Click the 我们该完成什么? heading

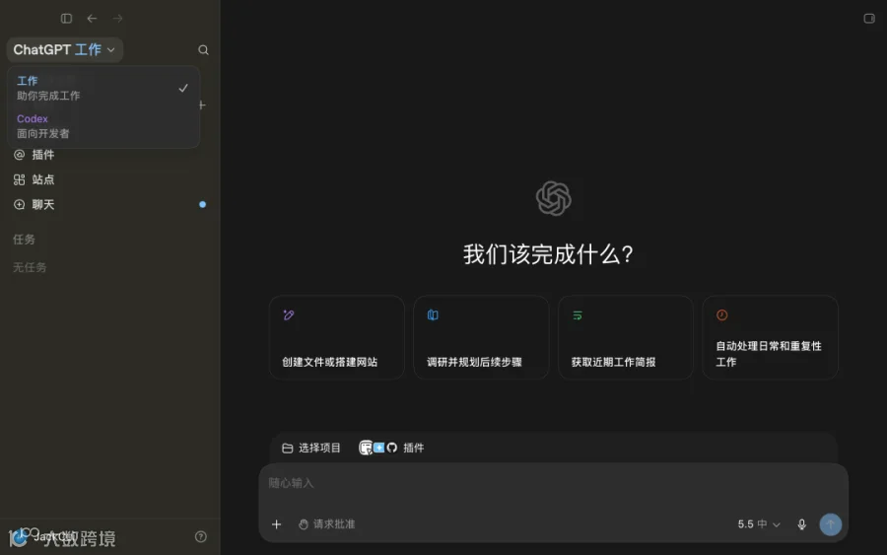[x=548, y=254]
